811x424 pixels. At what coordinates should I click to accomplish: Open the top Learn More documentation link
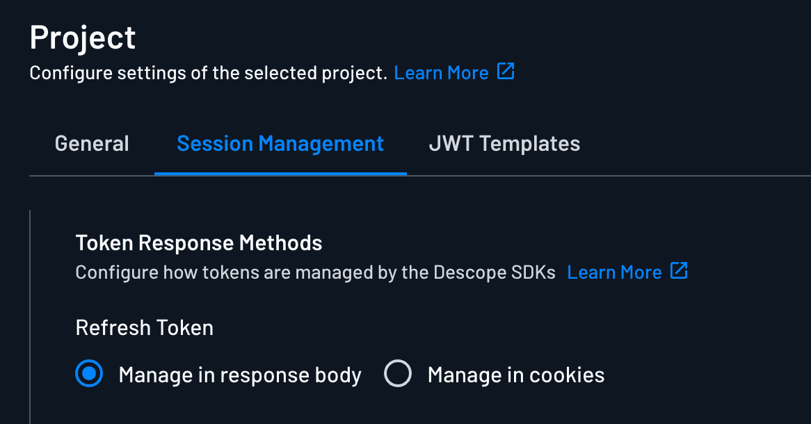pos(441,72)
